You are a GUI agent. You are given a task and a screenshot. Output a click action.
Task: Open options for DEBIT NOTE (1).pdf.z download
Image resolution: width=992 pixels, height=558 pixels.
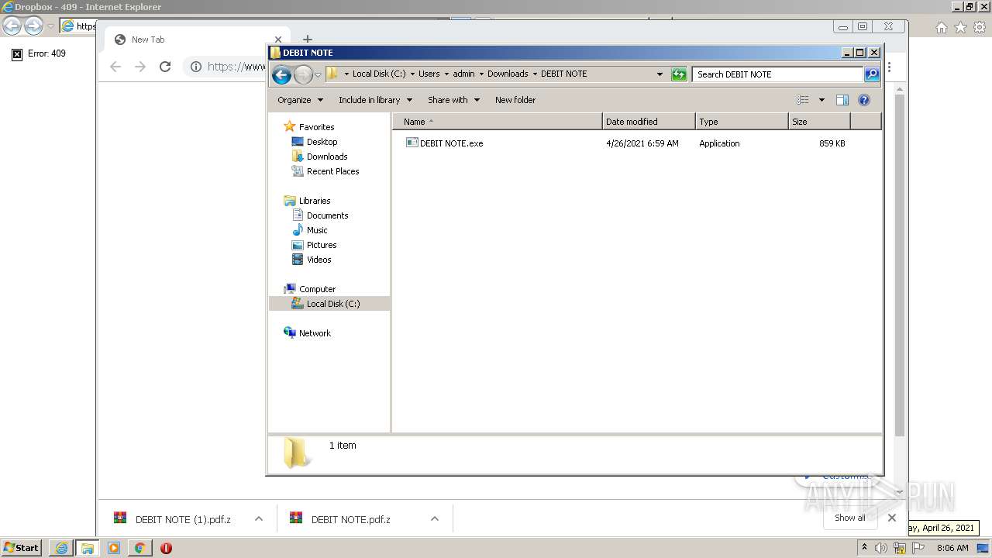pos(259,519)
